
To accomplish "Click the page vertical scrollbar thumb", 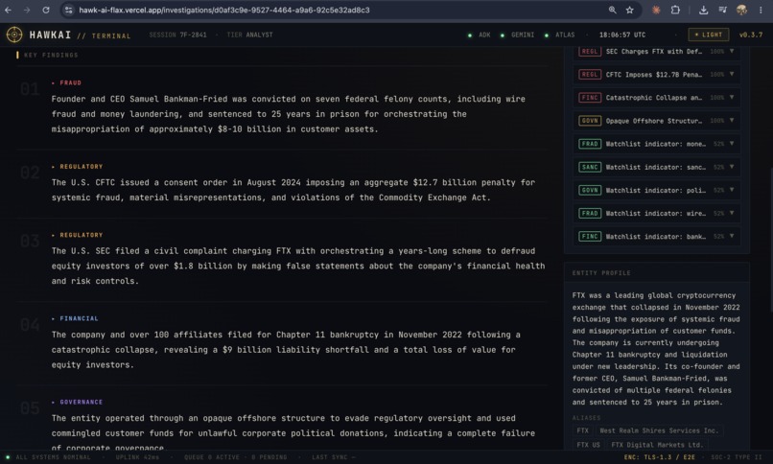I will point(771,239).
